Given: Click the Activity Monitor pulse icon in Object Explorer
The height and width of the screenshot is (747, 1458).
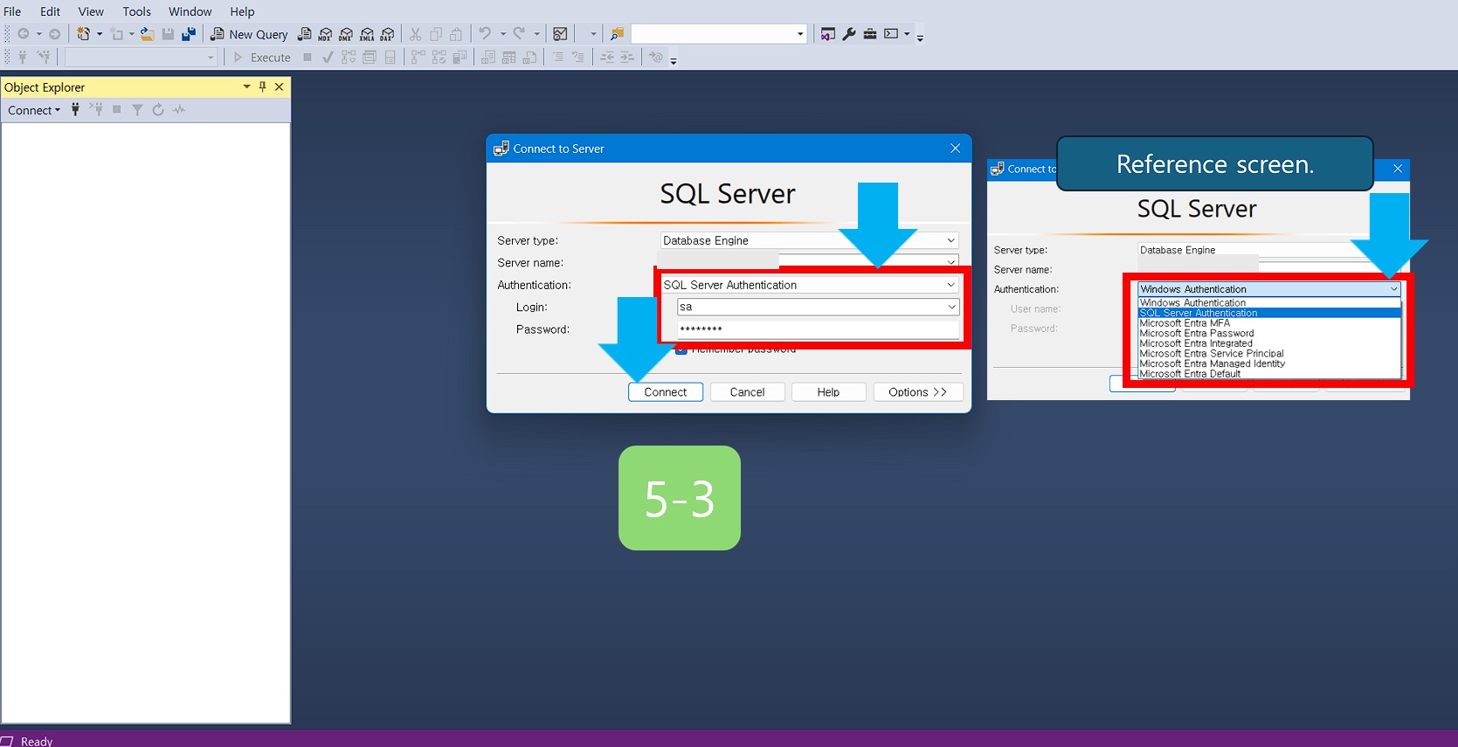Looking at the screenshot, I should tap(179, 109).
